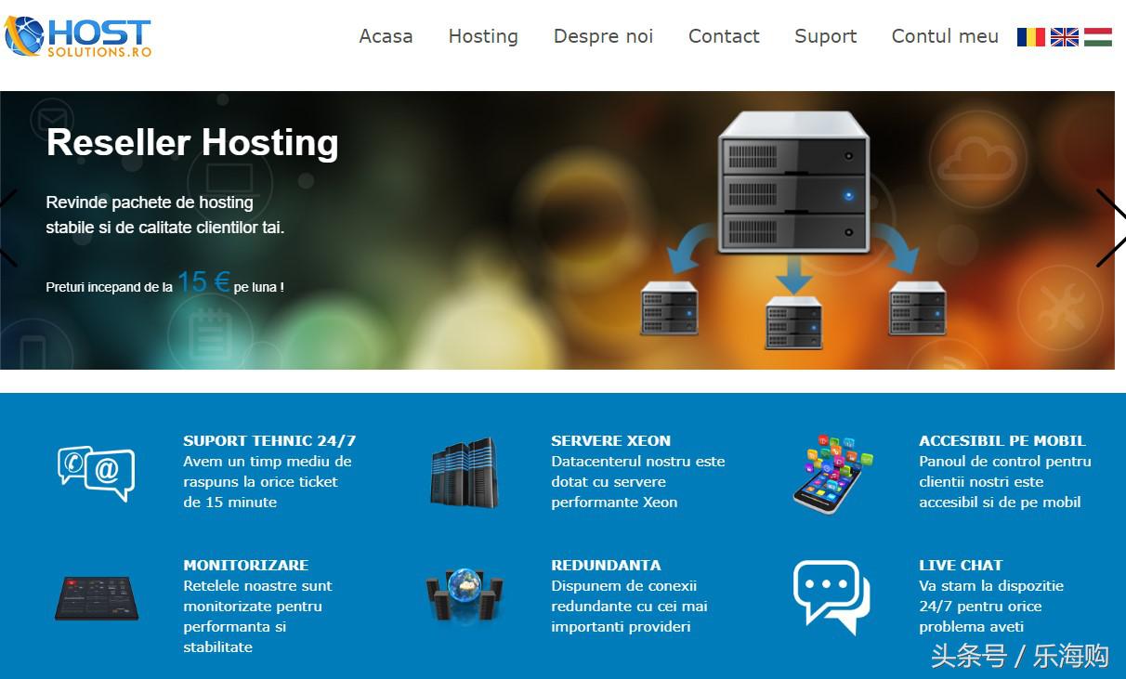The width and height of the screenshot is (1126, 679).
Task: Click the Monitorizare dashboard icon
Action: (96, 597)
